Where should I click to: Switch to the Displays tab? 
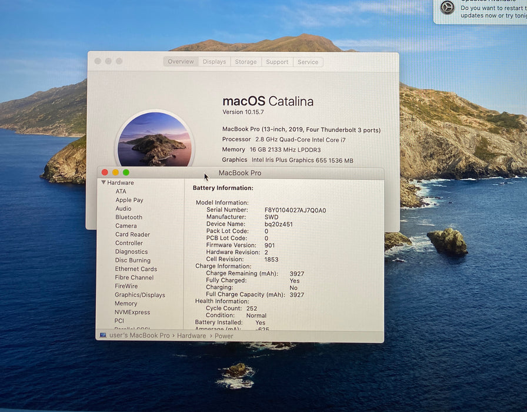coord(215,62)
